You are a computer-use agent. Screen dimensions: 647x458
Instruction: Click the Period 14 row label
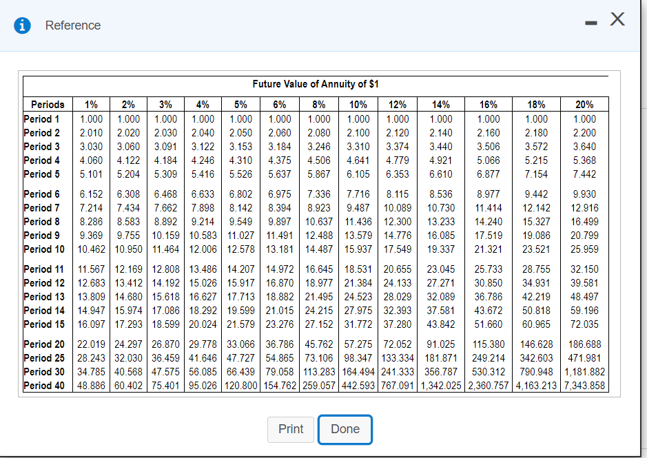coord(44,311)
